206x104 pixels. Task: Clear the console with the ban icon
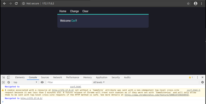click(9, 82)
